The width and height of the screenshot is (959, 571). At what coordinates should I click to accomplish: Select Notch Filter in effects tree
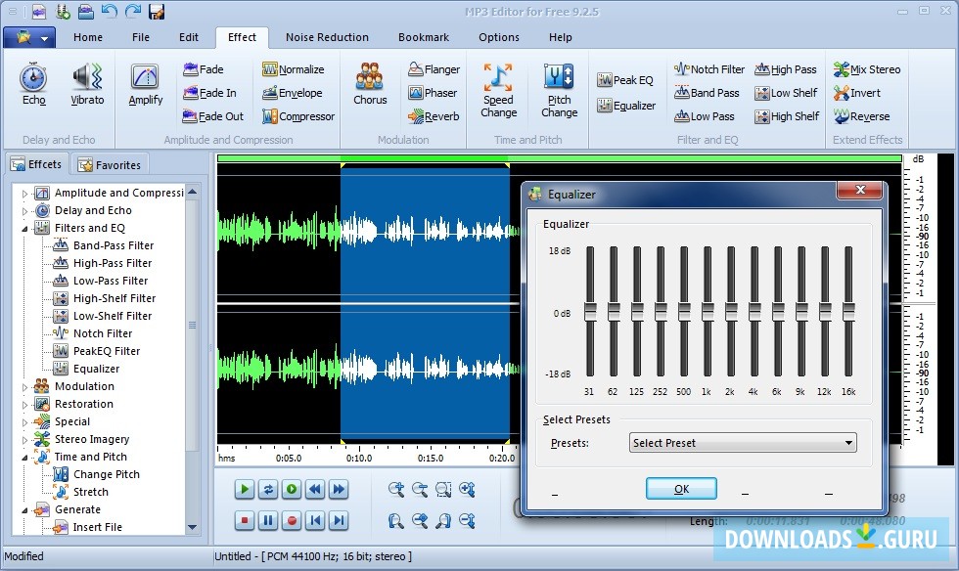(102, 333)
